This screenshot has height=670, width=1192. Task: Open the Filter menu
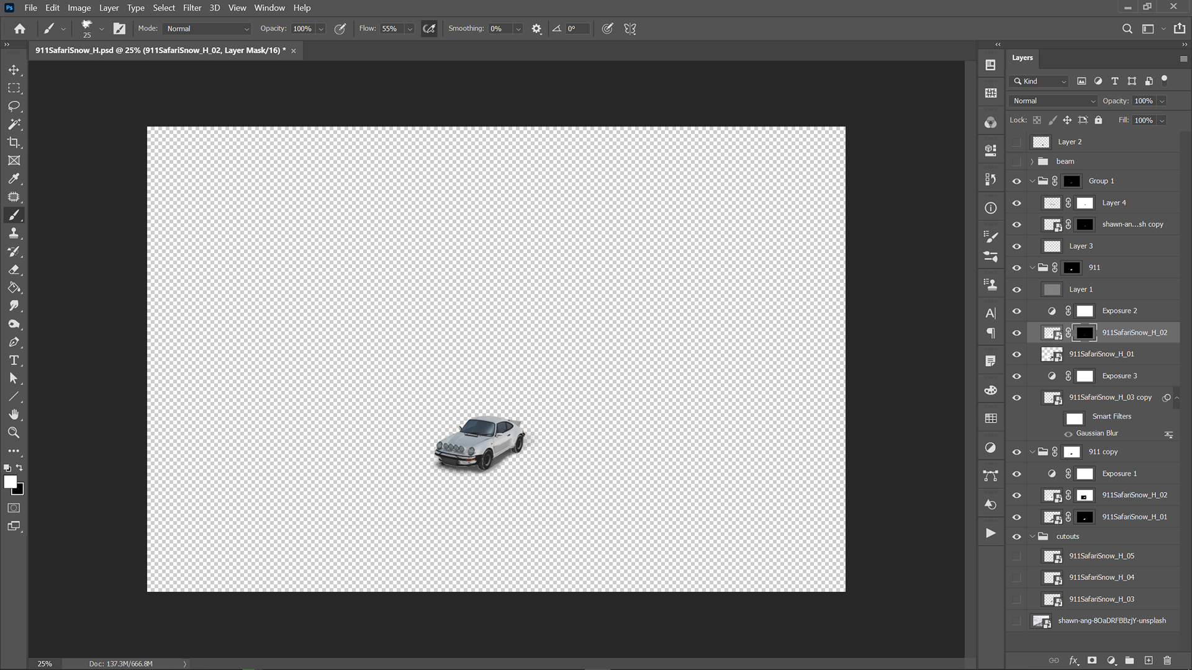pyautogui.click(x=192, y=8)
